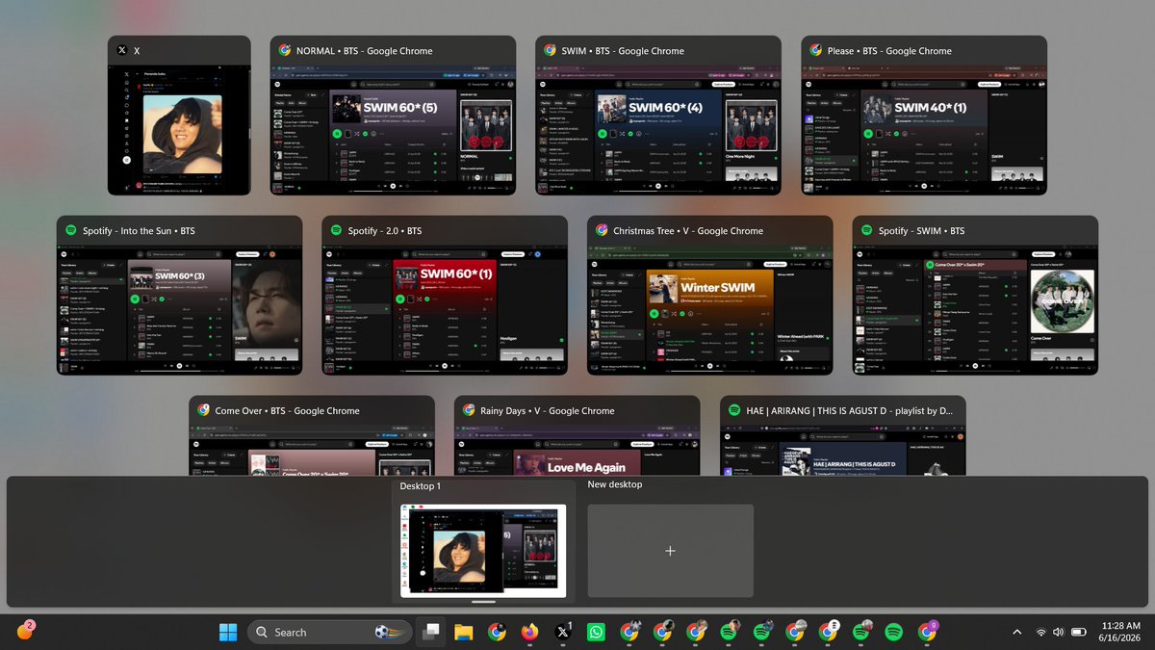Open Chrome taskbar icon left of Firefox
Viewport: 1155px width, 650px height.
497,632
